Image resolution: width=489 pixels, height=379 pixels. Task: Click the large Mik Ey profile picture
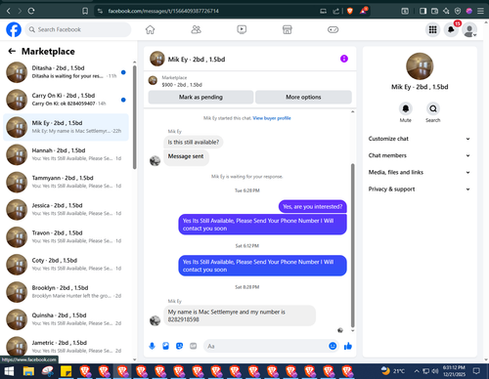(x=420, y=66)
